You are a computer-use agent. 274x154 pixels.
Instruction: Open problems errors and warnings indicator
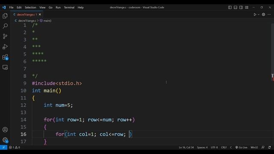[x=14, y=147]
